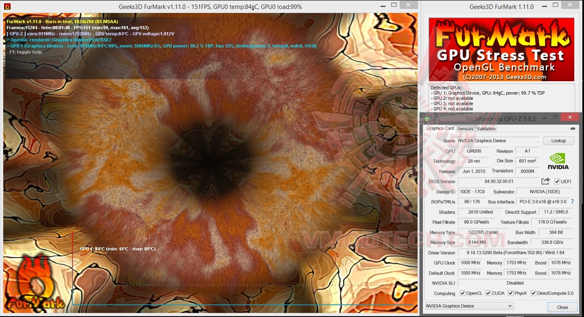
Task: Click the Revision value A1
Action: [527, 151]
